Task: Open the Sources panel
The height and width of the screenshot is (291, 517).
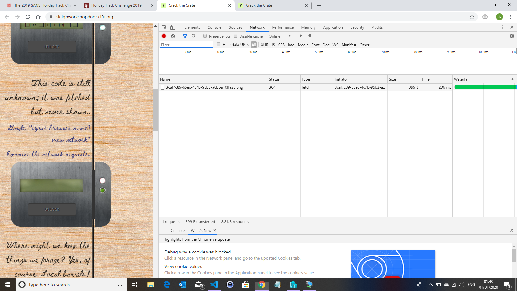Action: (236, 27)
